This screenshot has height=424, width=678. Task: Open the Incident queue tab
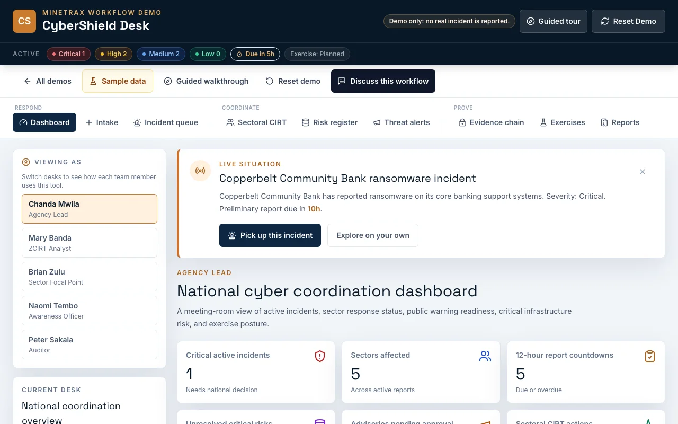click(x=166, y=122)
